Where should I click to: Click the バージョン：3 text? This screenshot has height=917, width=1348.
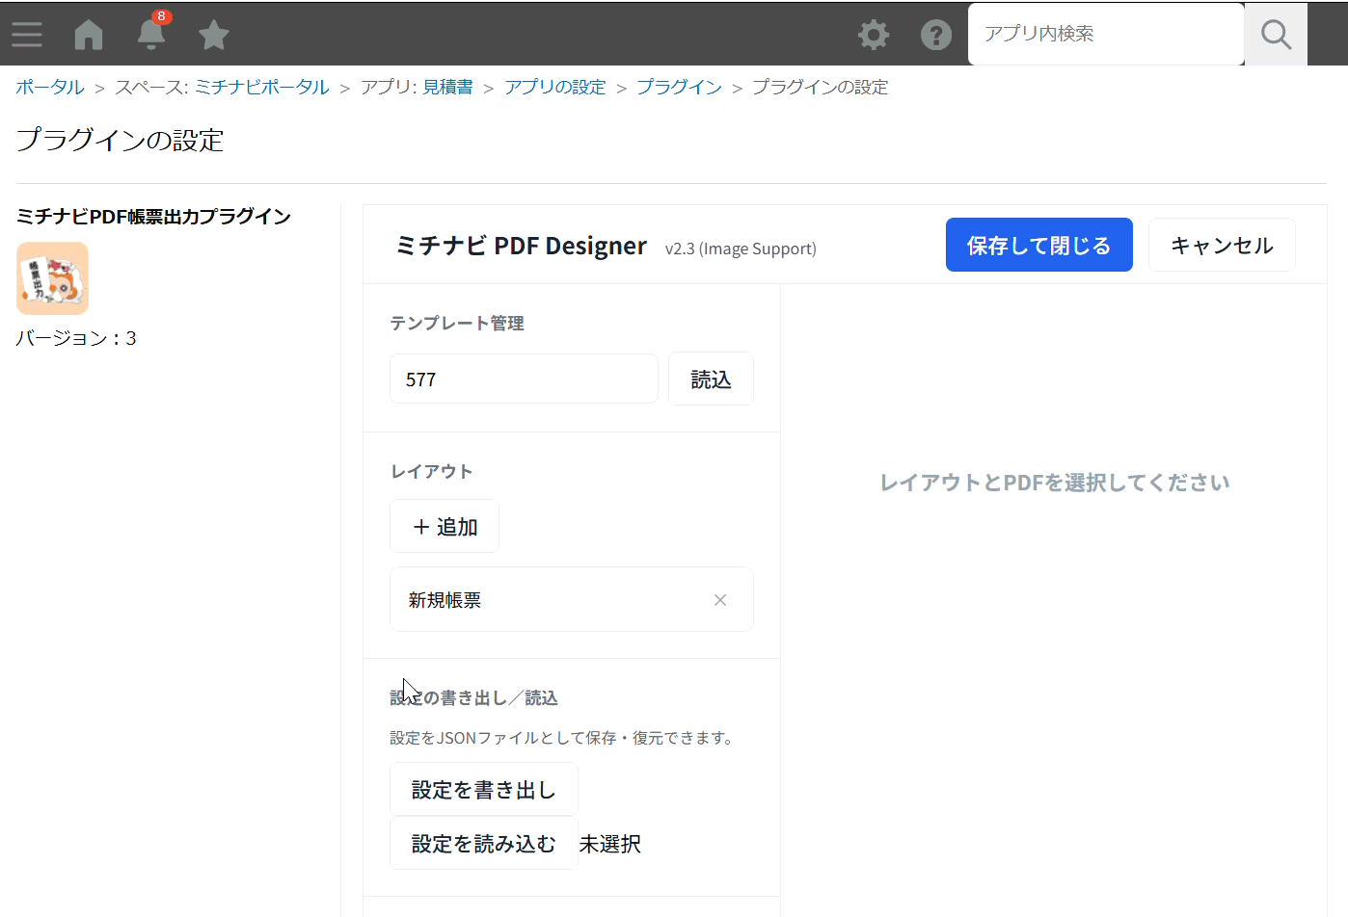[76, 338]
